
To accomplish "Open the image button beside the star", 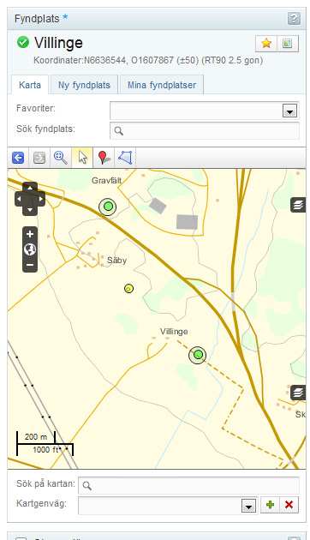I will coord(287,44).
